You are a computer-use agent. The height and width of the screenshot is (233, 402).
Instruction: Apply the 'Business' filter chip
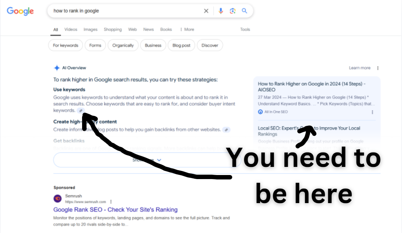click(153, 45)
